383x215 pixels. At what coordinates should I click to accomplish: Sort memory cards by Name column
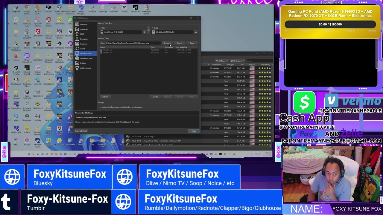[125, 47]
